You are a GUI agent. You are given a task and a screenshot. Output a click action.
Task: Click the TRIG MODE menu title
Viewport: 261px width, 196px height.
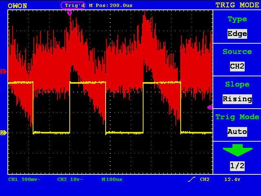(x=237, y=5)
